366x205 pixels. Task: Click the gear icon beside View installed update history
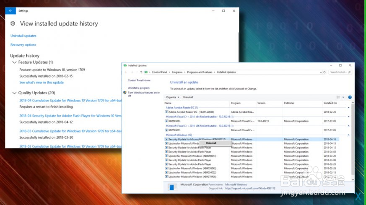(13, 23)
